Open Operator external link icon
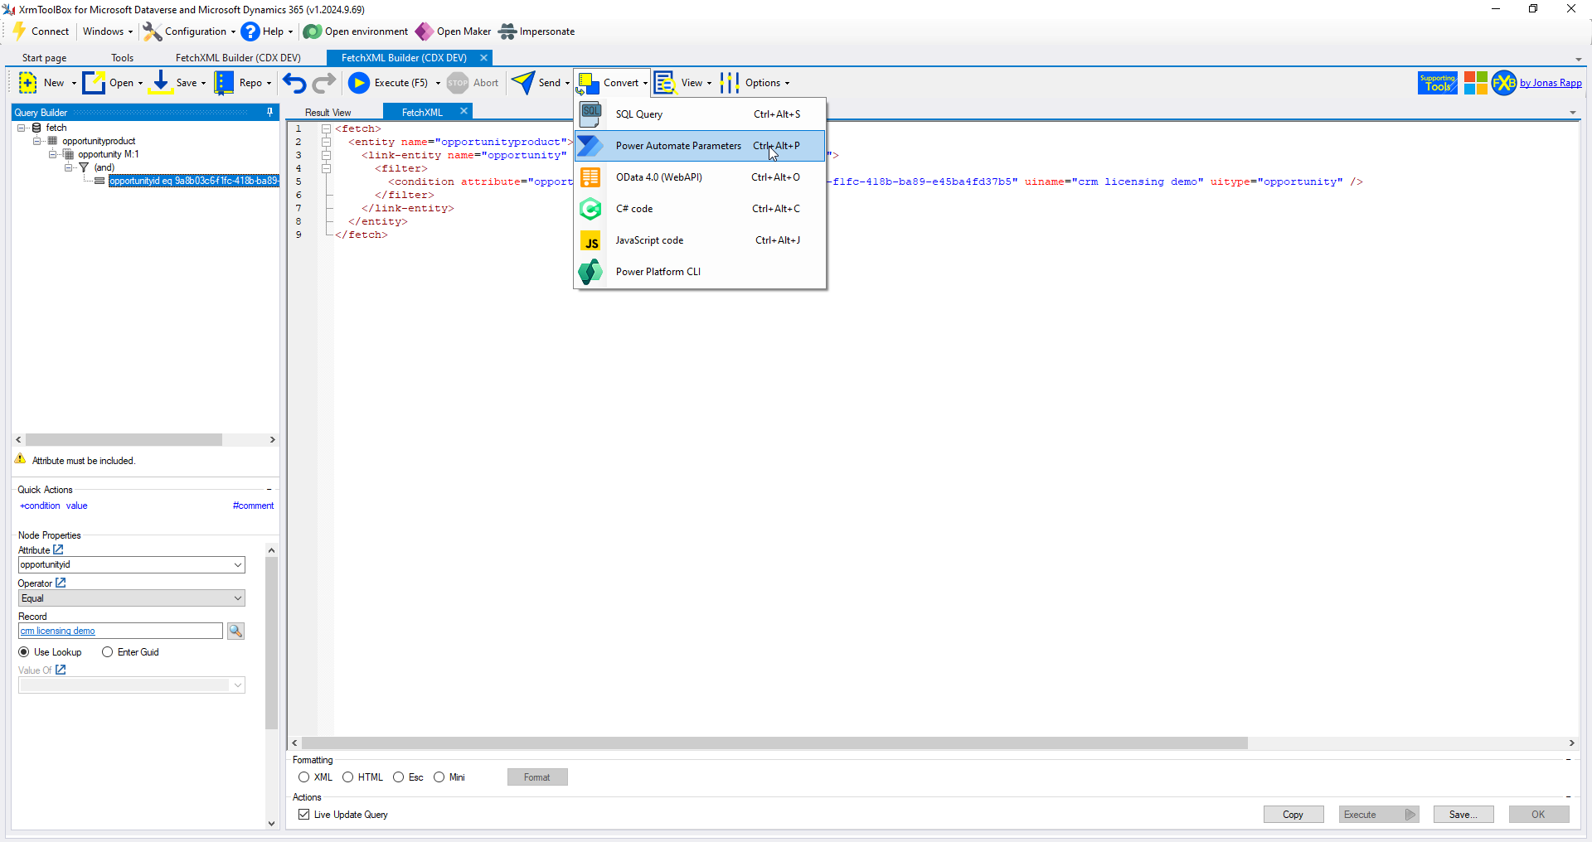The height and width of the screenshot is (842, 1592). tap(61, 583)
